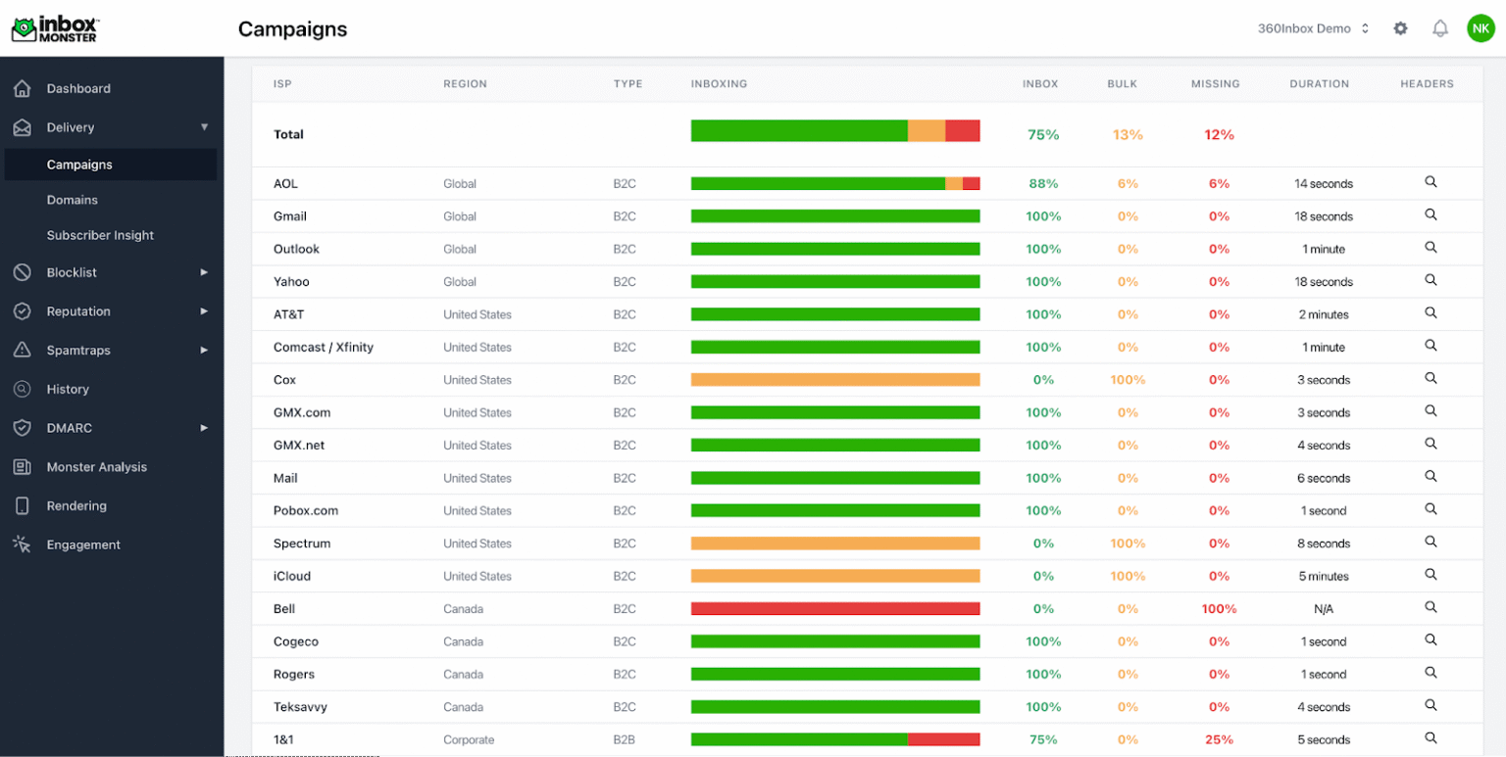Open the 360Inbox Demo account dropdown
1506x757 pixels.
pos(1313,28)
